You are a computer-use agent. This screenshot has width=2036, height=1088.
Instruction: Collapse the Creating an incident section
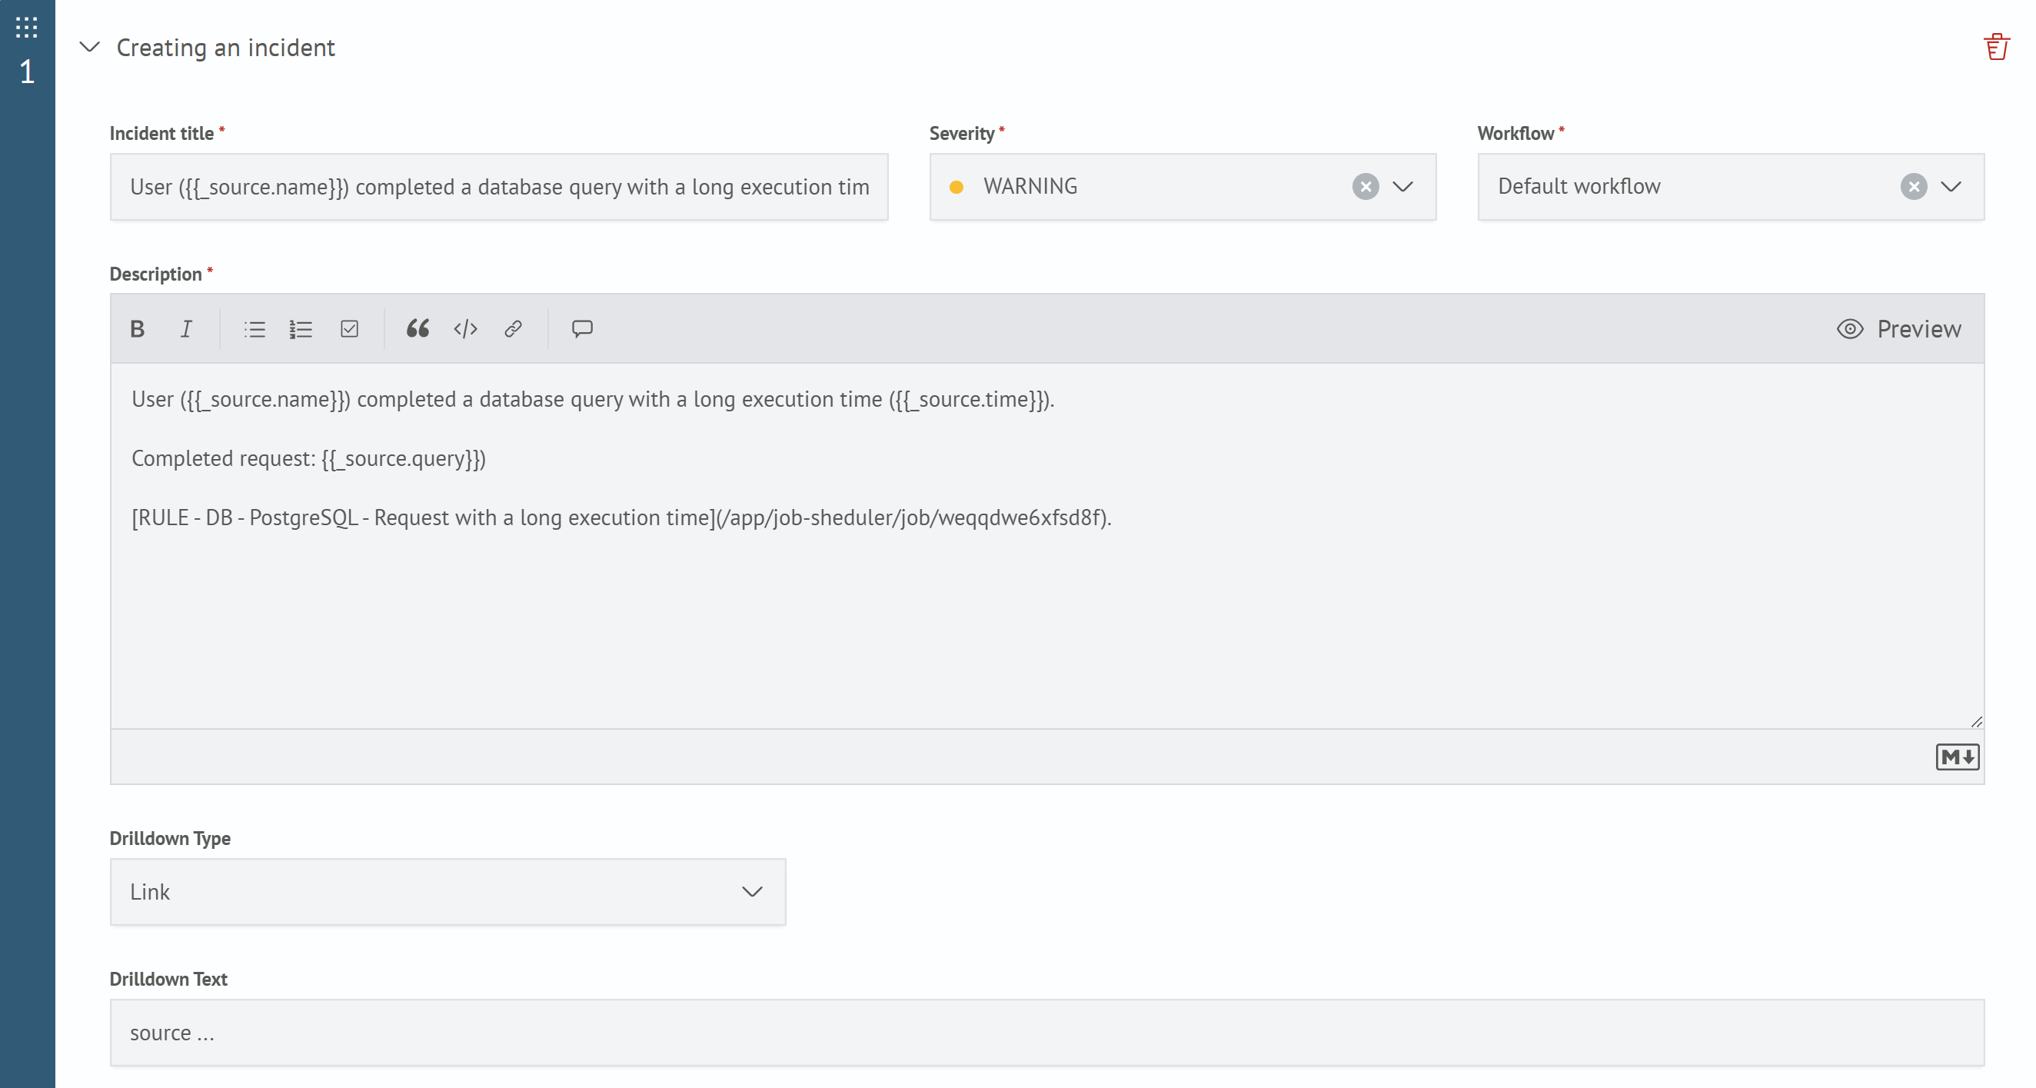[90, 48]
